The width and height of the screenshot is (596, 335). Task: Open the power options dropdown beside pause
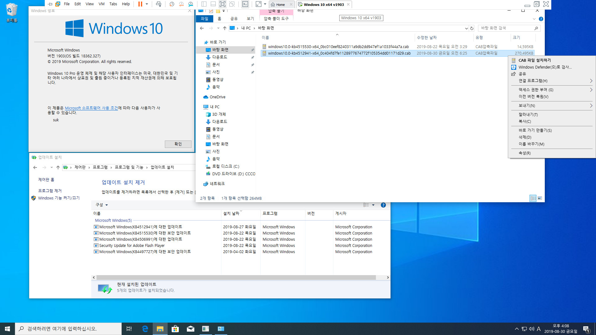pyautogui.click(x=147, y=4)
